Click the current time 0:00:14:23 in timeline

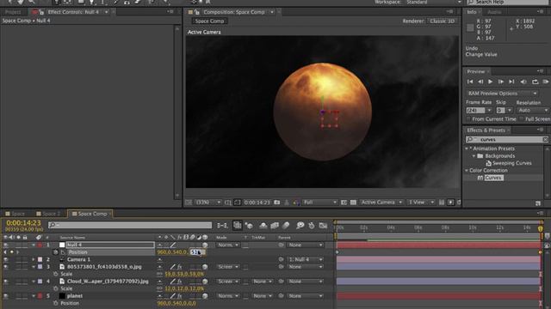point(23,223)
